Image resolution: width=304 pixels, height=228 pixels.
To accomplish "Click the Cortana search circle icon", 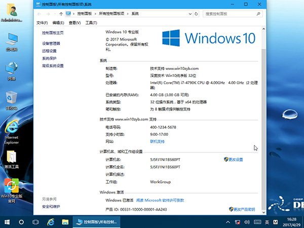I will click(x=22, y=222).
